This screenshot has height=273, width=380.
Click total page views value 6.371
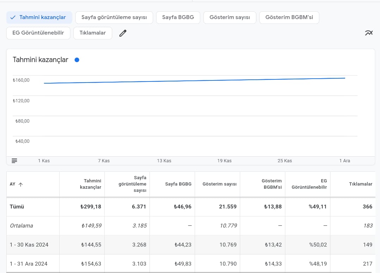[x=139, y=207]
